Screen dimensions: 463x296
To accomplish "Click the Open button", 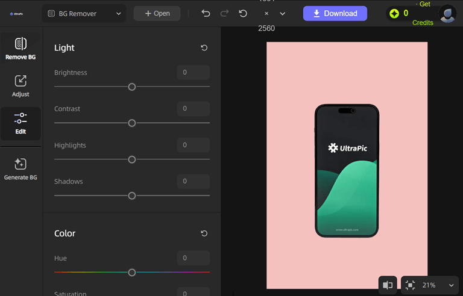I will 157,14.
